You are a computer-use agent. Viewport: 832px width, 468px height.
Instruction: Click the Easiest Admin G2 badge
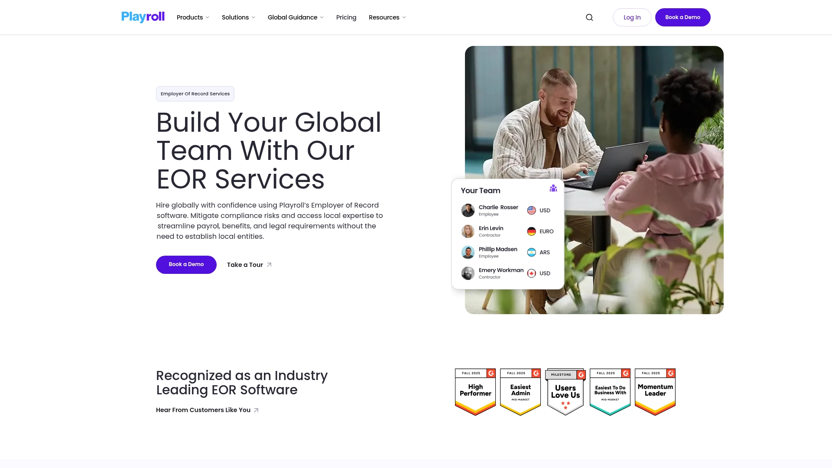click(x=520, y=392)
